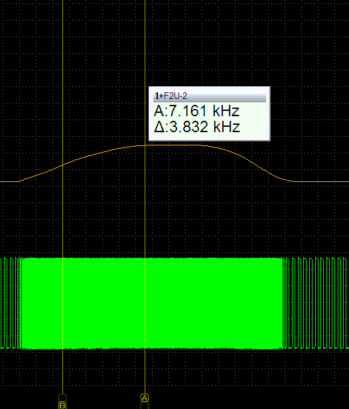Click the flat orange baseline at left
349x409 pixels.
tap(9, 181)
